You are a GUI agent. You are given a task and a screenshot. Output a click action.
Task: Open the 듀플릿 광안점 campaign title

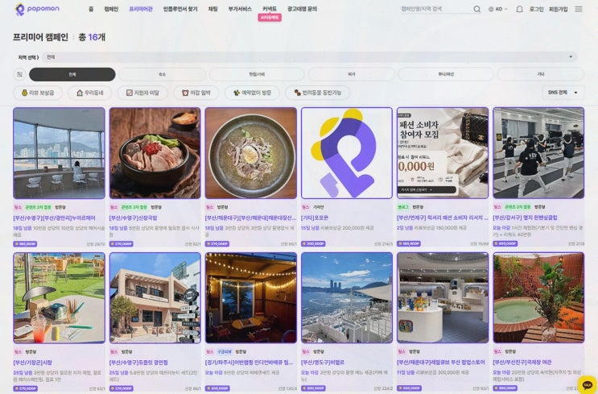coord(138,363)
